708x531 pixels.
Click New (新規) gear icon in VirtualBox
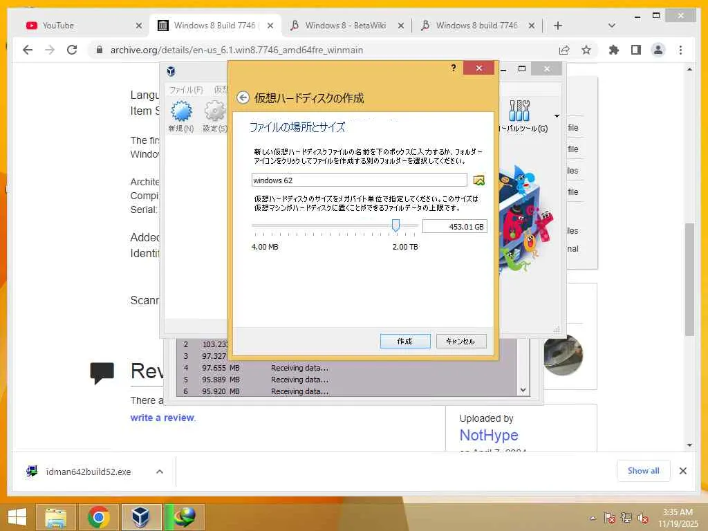(x=181, y=111)
